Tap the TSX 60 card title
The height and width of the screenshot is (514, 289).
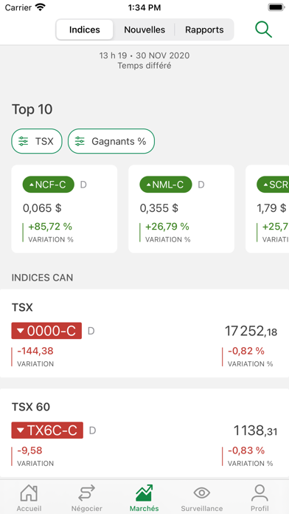[x=31, y=407]
